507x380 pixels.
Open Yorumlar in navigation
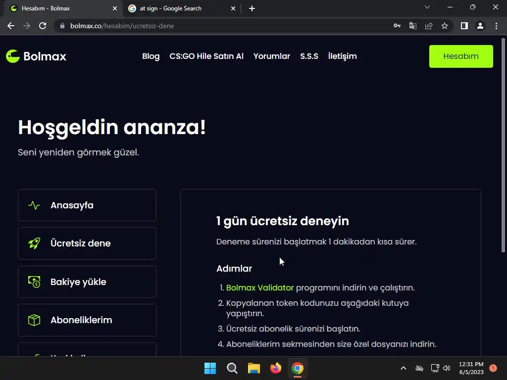point(272,56)
